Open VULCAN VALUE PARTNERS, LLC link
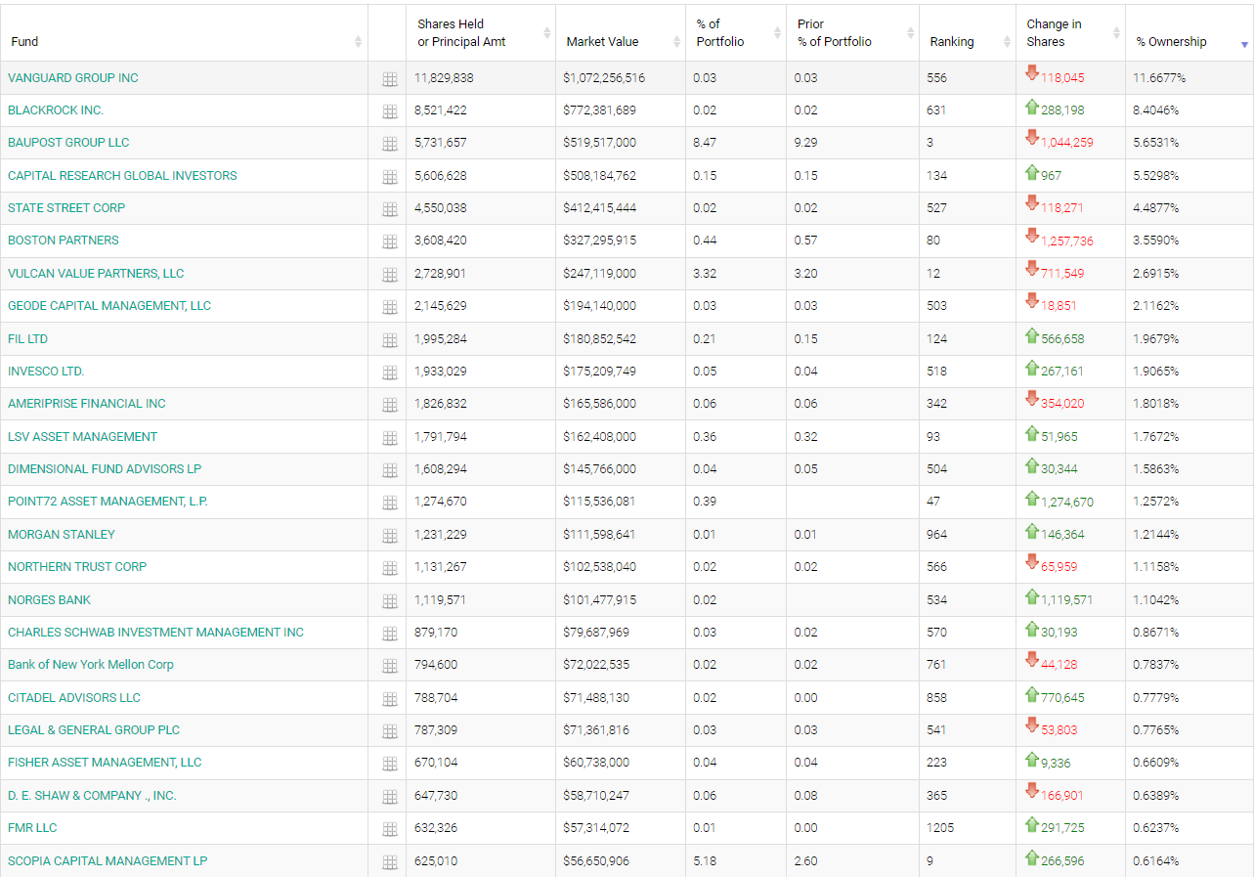This screenshot has height=877, width=1254. (x=96, y=274)
